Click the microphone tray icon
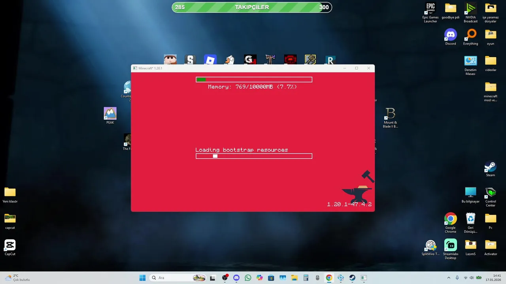 [457, 278]
